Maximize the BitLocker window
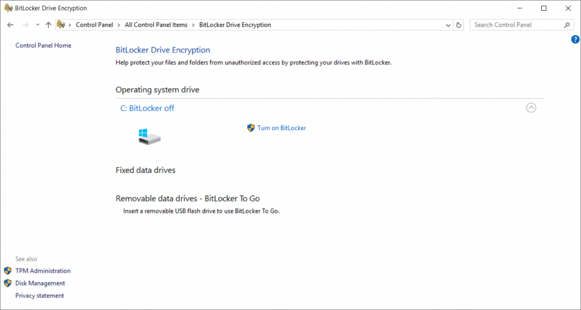581x310 pixels. click(544, 8)
